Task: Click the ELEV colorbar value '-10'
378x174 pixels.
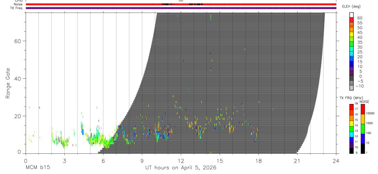Action: (360, 86)
